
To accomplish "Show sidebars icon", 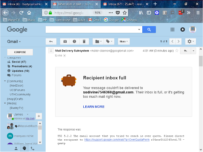I will point(149,13).
